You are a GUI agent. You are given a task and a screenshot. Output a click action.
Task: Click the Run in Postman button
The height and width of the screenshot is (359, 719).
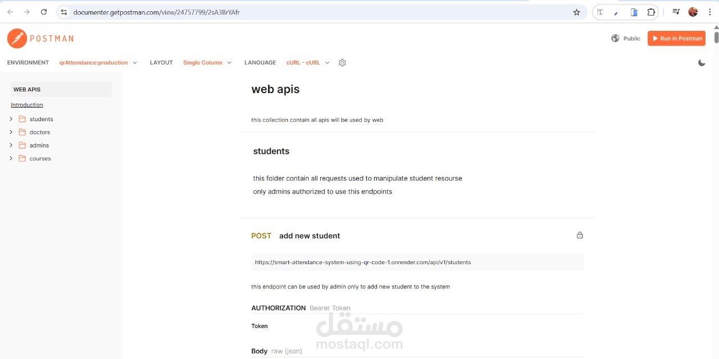(676, 38)
